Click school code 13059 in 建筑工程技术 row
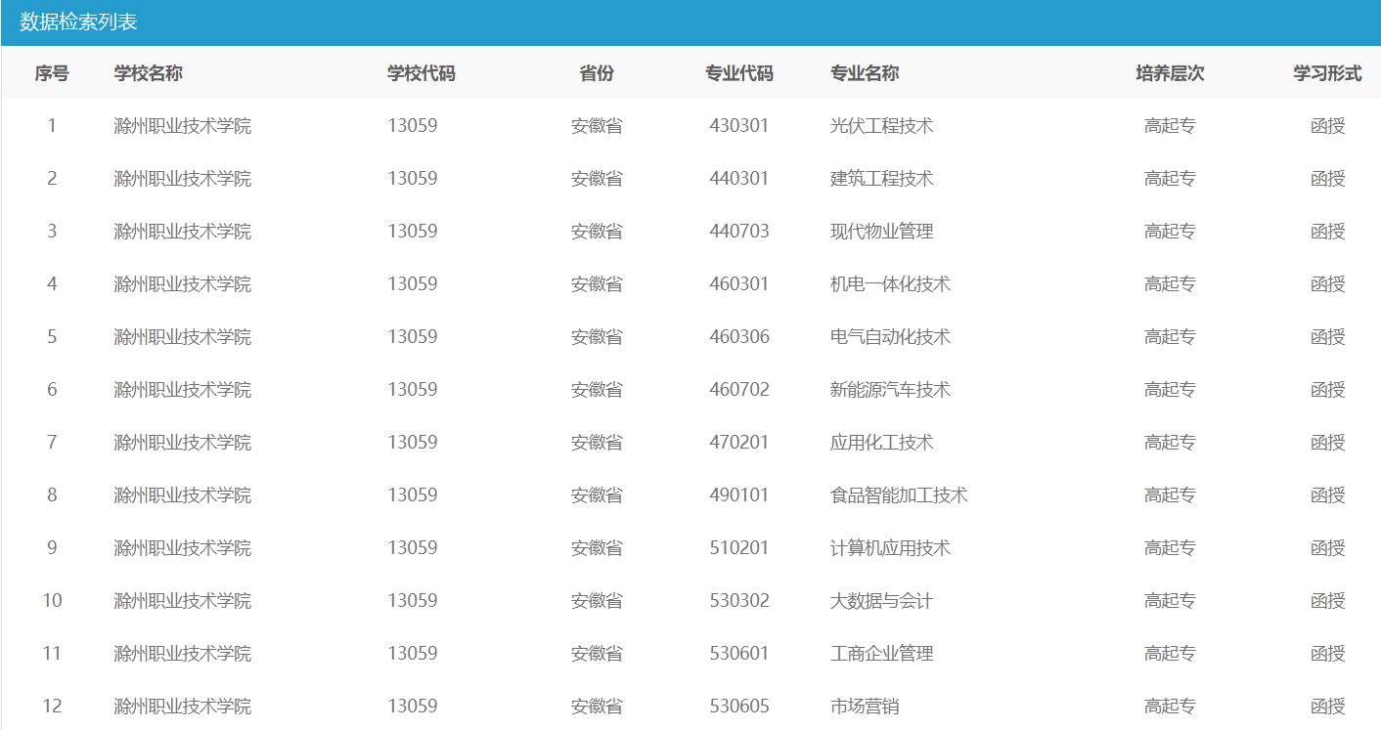This screenshot has height=730, width=1381. pos(413,179)
